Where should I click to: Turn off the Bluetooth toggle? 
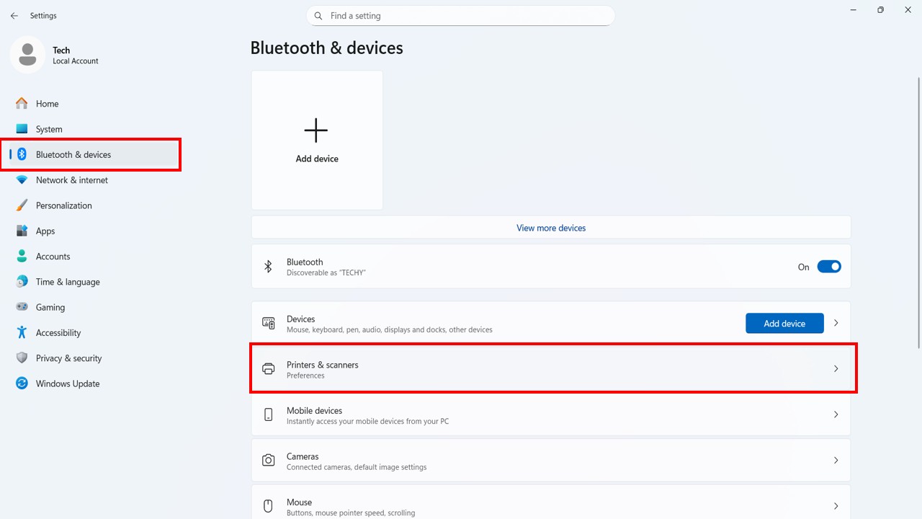point(828,267)
